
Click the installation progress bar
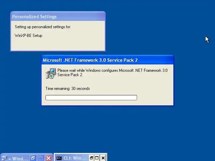pos(91,98)
